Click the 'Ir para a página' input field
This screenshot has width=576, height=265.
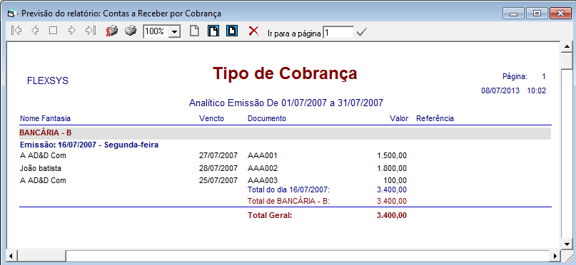click(338, 32)
